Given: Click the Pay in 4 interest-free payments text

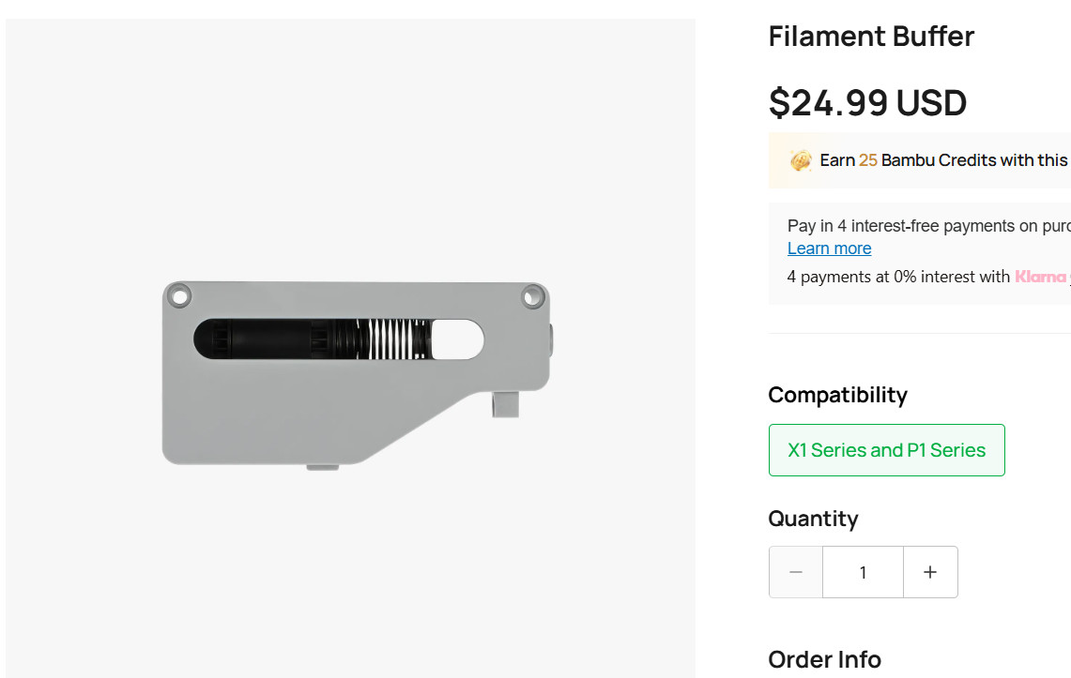Looking at the screenshot, I should (x=929, y=226).
